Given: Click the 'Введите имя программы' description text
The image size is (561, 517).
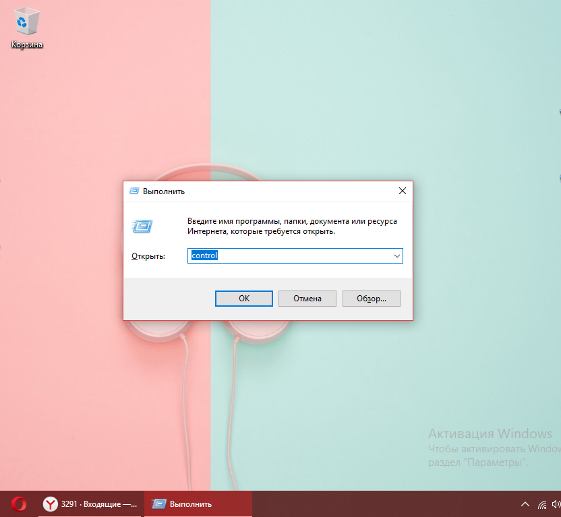Looking at the screenshot, I should pos(292,226).
